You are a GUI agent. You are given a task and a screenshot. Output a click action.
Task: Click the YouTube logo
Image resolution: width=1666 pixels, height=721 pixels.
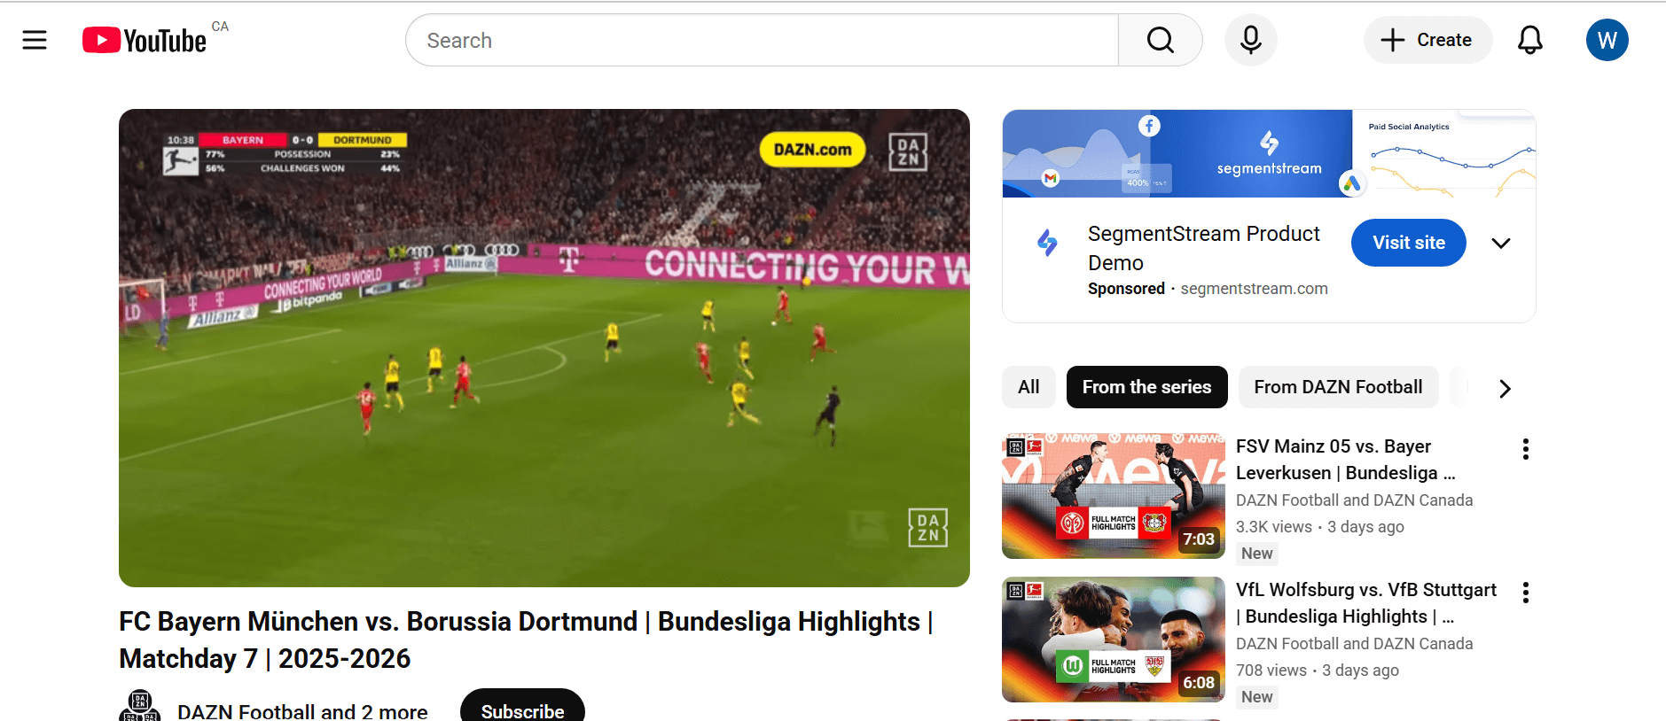point(145,41)
